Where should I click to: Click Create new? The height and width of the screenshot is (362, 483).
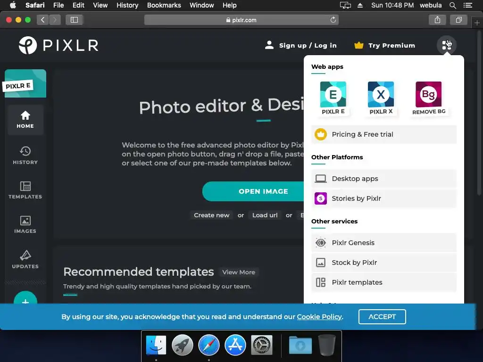coord(212,215)
